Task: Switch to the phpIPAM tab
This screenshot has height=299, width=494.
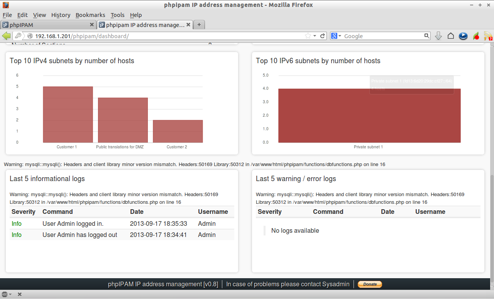Action: pyautogui.click(x=48, y=25)
